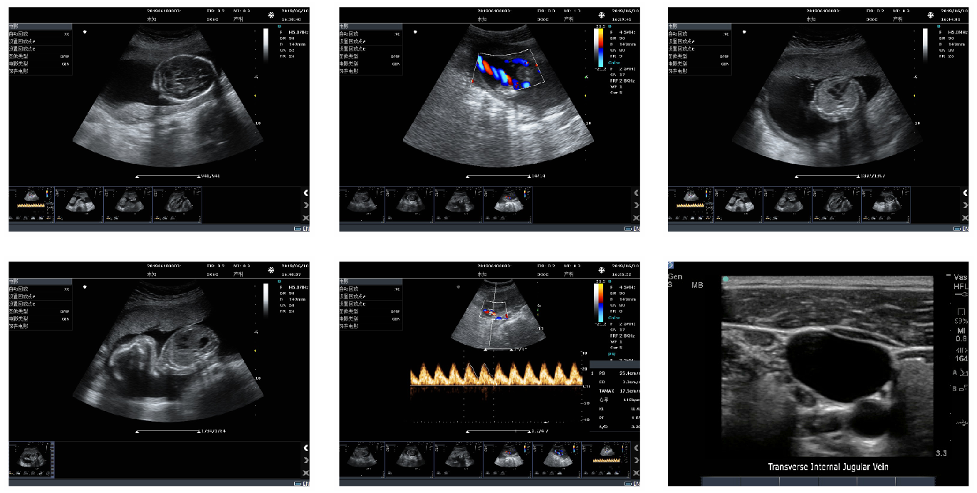The image size is (977, 493).
Task: Click the X icon beside the spectral Doppler thumbnail strip
Action: (x=637, y=473)
